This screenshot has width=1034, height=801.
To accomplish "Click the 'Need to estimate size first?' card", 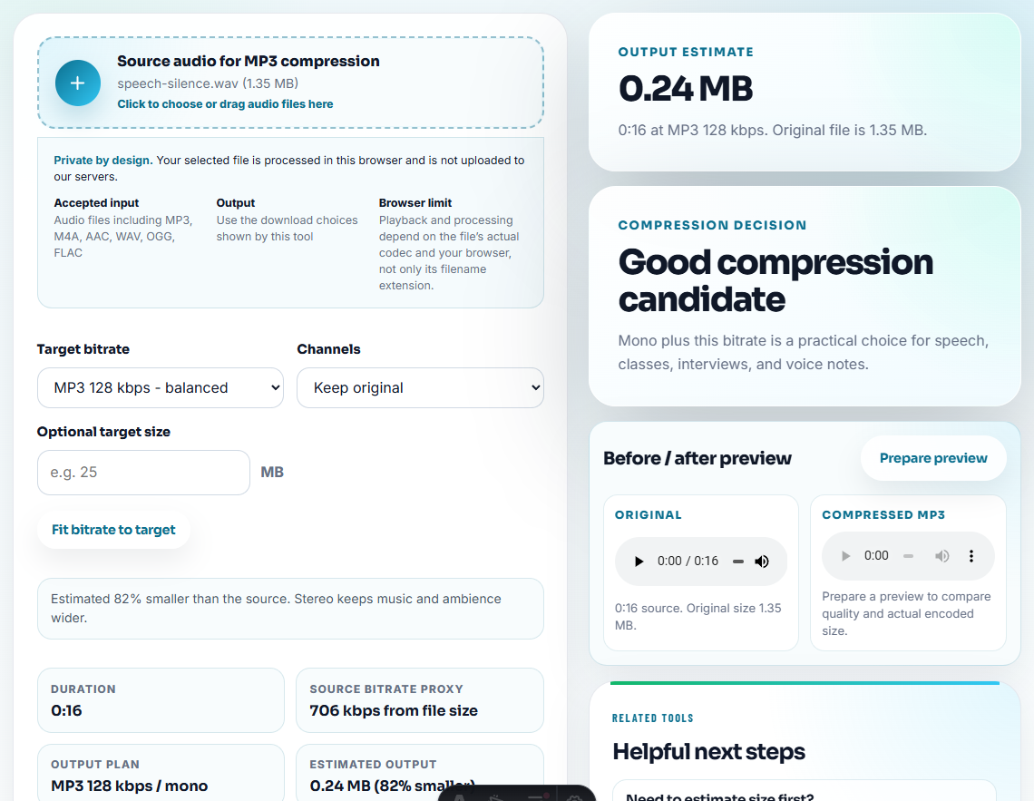I will pyautogui.click(x=804, y=790).
